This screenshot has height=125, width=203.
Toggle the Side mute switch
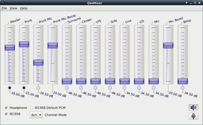coord(110,88)
